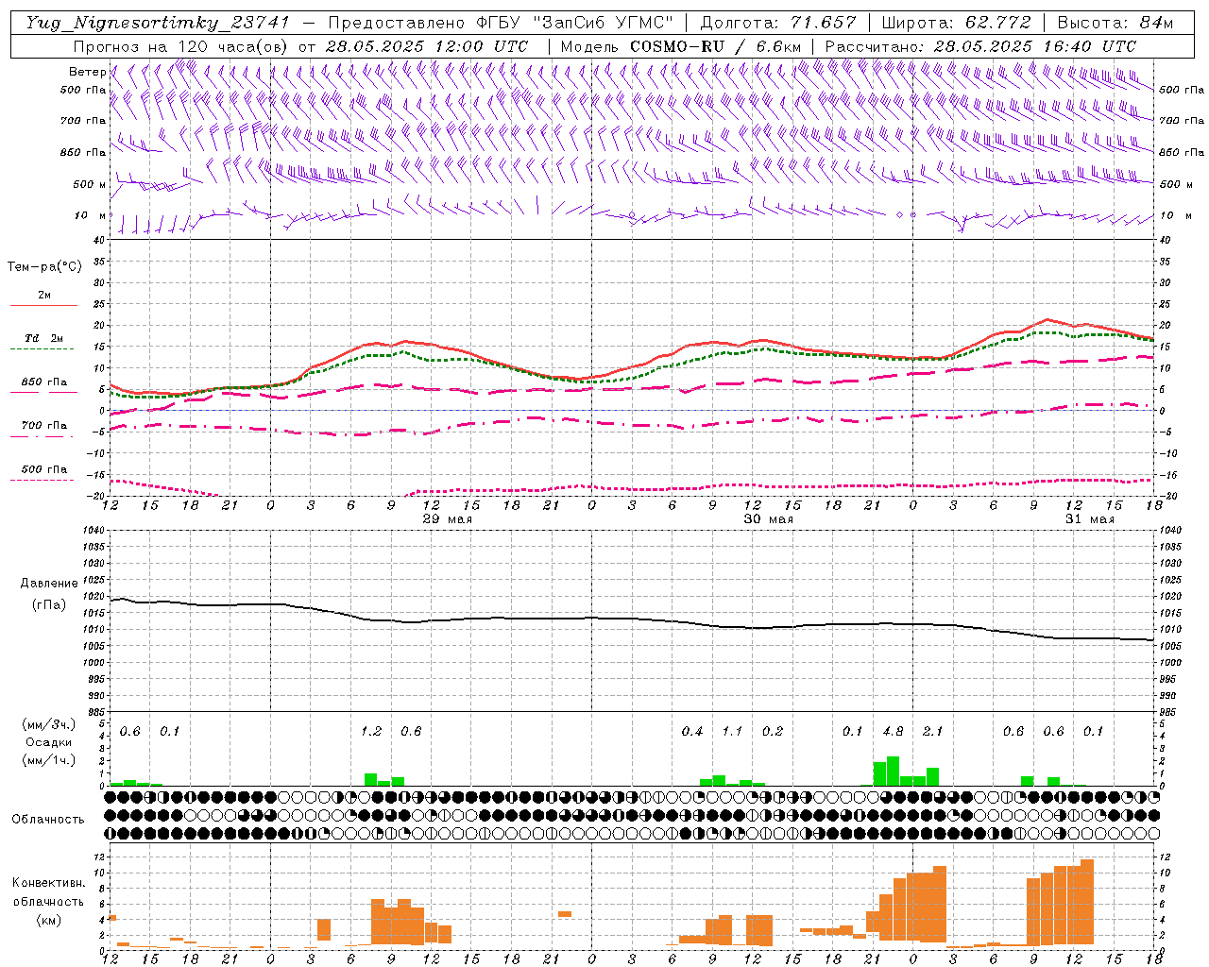Click the 'Модель COSMO-RU / 6.6км' text
The width and height of the screenshot is (1209, 967).
(681, 46)
